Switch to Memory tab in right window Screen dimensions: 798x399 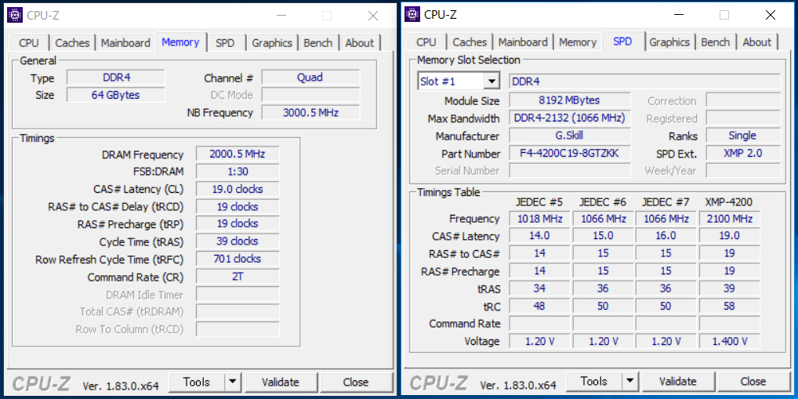[x=578, y=42]
